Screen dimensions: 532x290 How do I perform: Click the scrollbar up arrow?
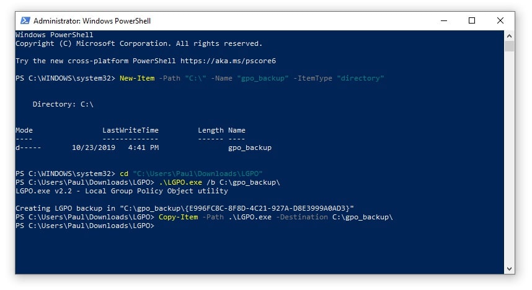tap(509, 35)
